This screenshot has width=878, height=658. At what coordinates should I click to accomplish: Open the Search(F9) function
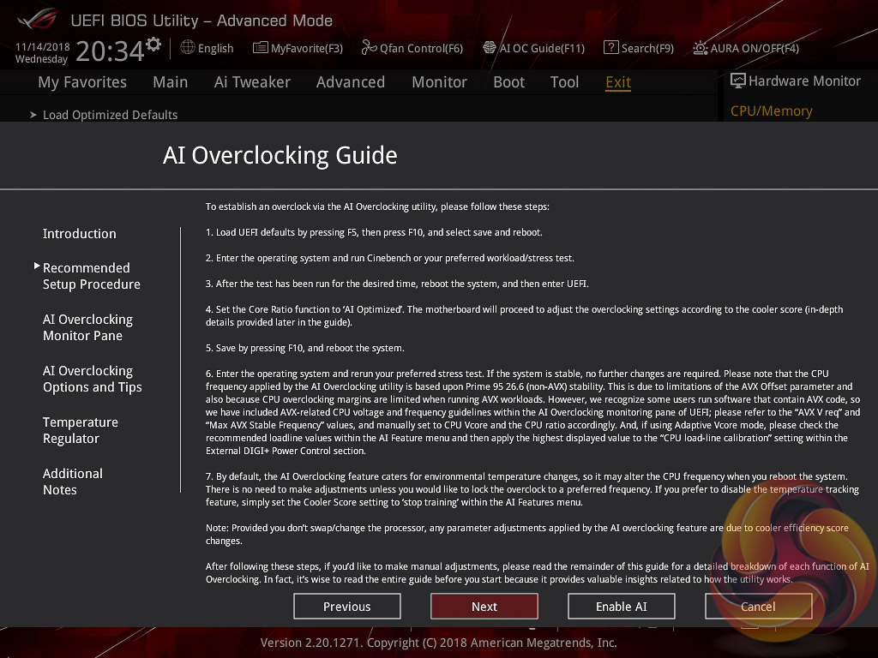647,48
